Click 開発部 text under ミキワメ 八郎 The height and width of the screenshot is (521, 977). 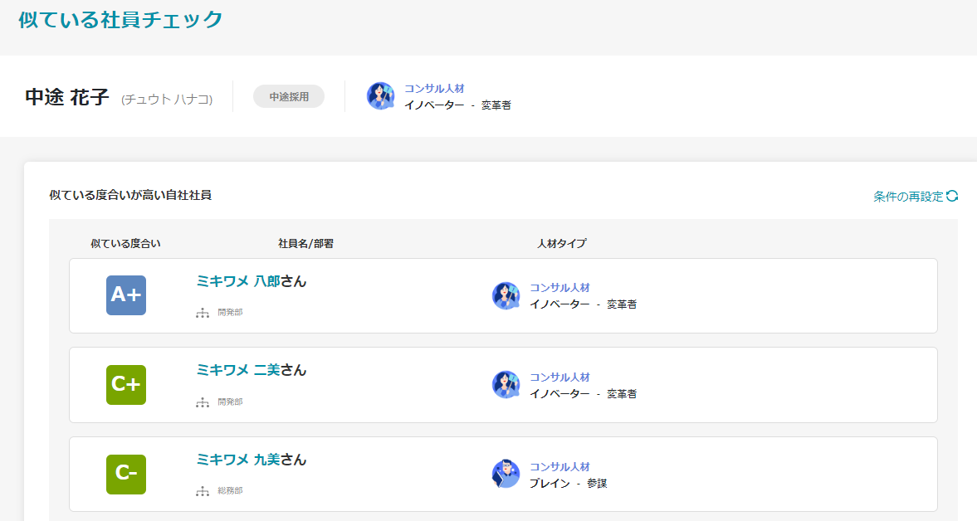point(230,313)
